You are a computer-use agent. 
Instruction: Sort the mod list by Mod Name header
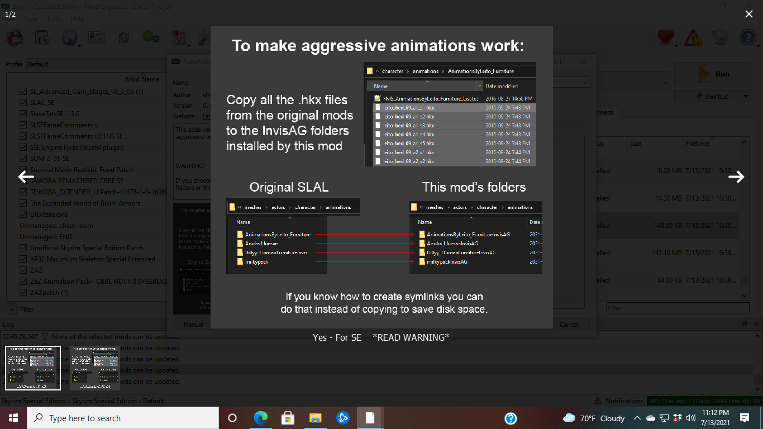point(142,79)
